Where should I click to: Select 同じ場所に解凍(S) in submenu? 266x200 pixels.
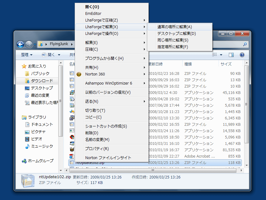click(x=180, y=40)
